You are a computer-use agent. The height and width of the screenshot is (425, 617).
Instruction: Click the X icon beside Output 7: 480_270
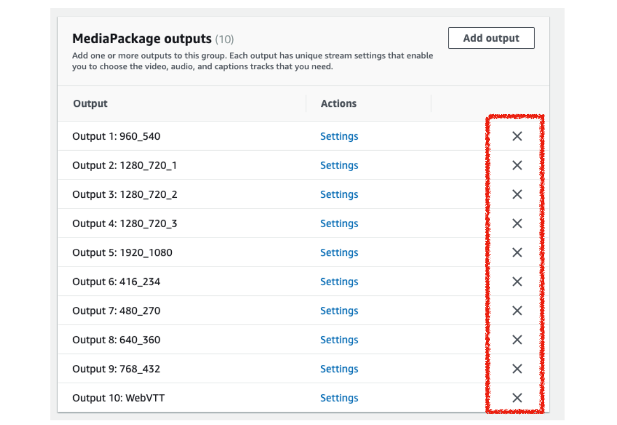tap(517, 310)
